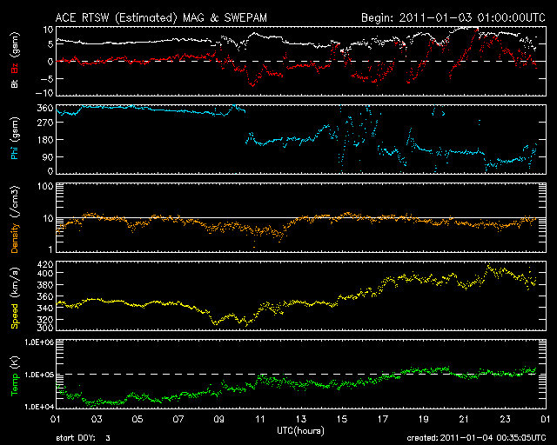Click the '1.0E+05' tick label on Temp axis
This screenshot has width=557, height=445.
point(39,375)
